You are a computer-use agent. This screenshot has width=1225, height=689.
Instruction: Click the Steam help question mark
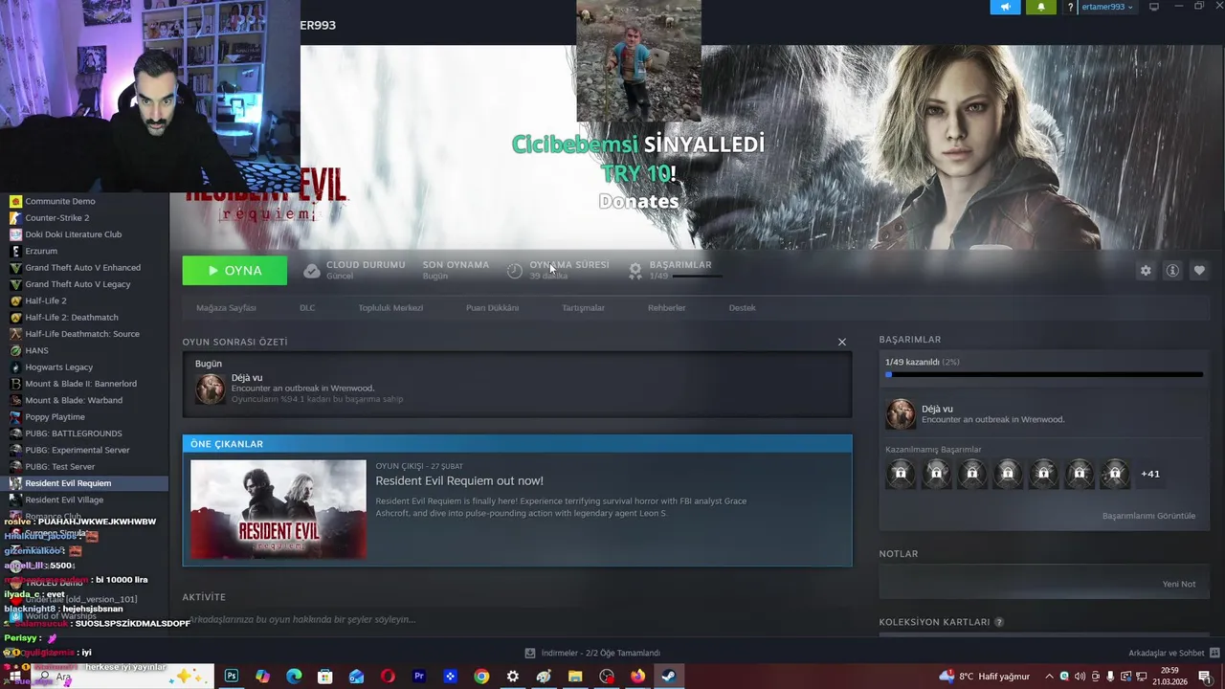pos(1070,7)
